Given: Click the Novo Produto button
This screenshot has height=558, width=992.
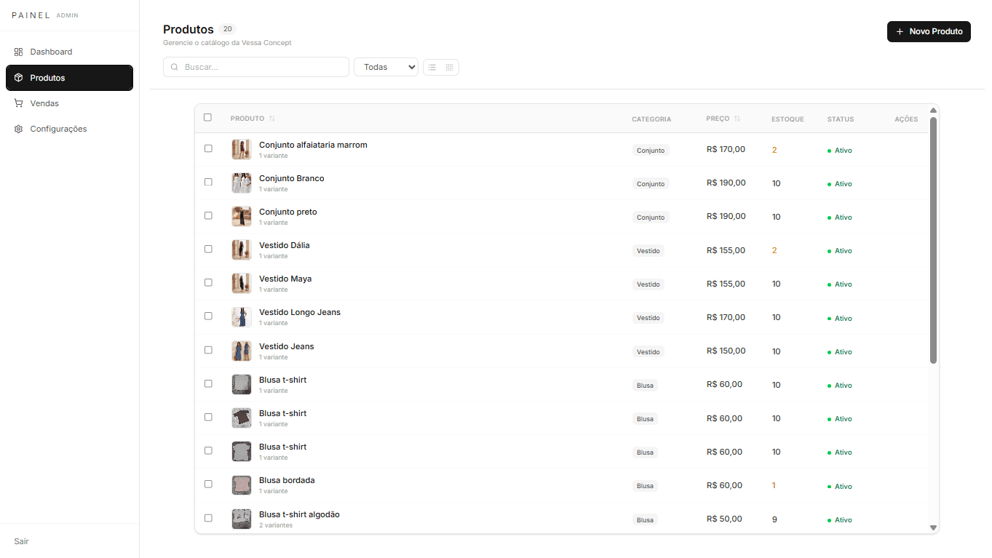Looking at the screenshot, I should pyautogui.click(x=929, y=31).
